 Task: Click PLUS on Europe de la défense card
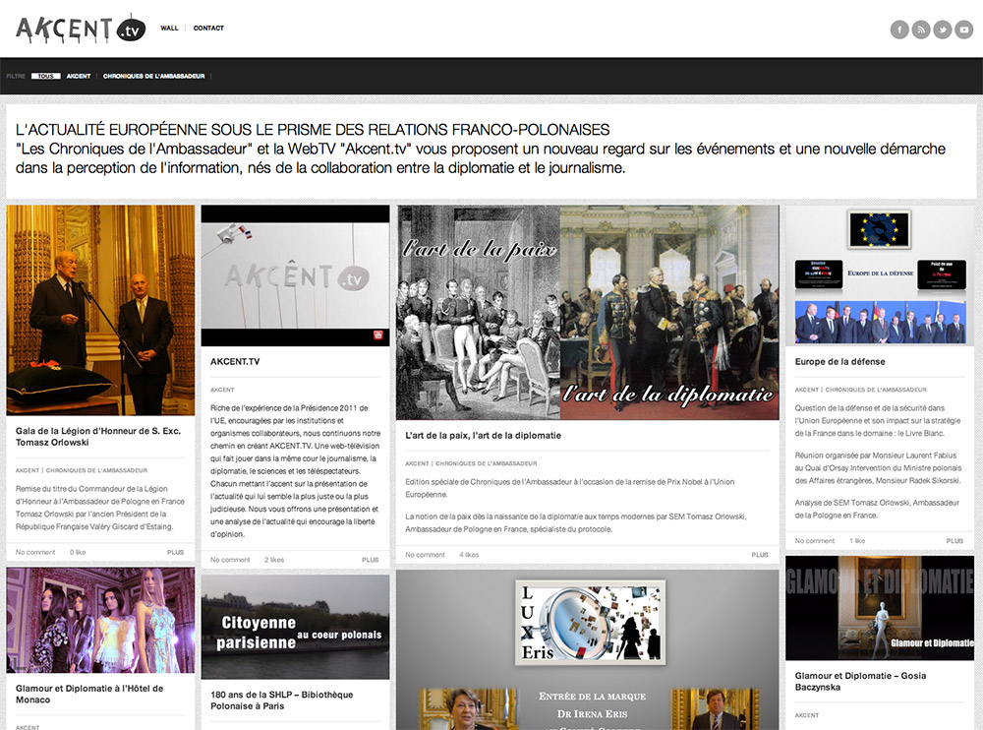click(954, 541)
